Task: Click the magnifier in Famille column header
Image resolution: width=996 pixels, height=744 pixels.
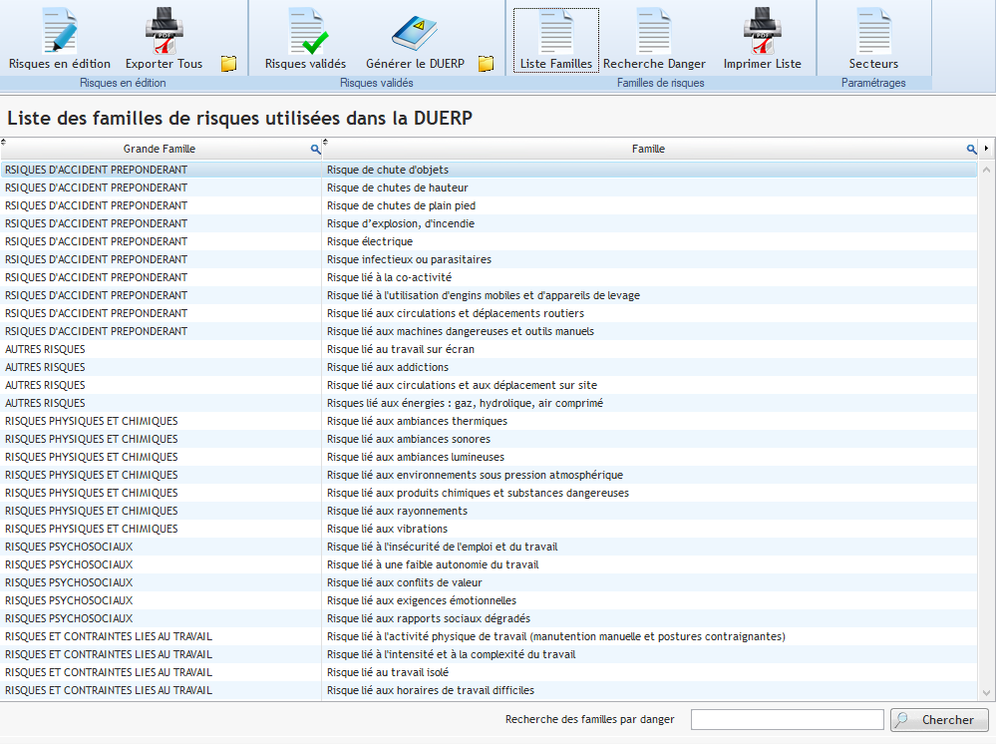Action: point(971,150)
